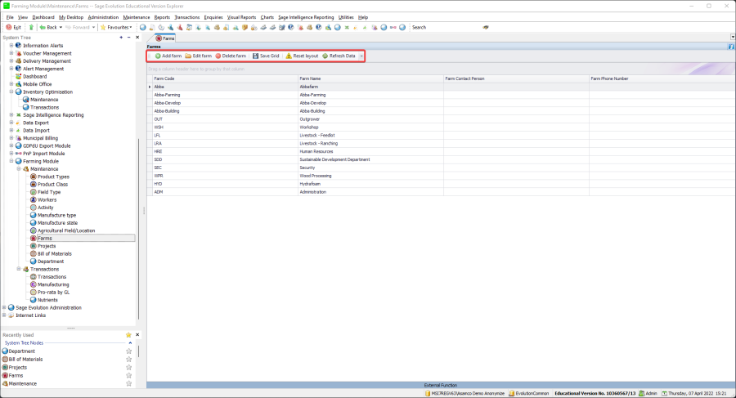Open Nutrients node in Farming Transactions
Image resolution: width=736 pixels, height=398 pixels.
click(x=47, y=300)
